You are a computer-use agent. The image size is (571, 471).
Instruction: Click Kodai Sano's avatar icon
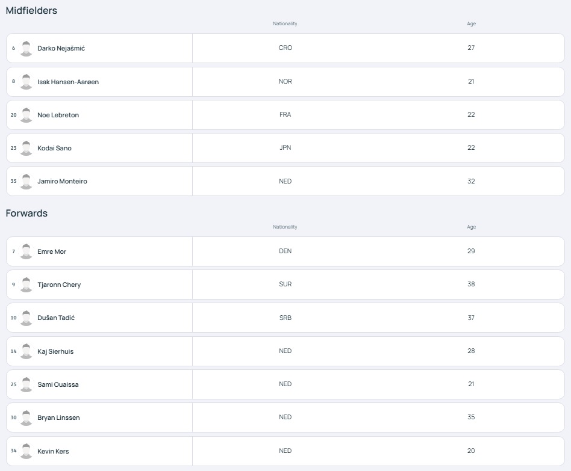click(x=26, y=148)
